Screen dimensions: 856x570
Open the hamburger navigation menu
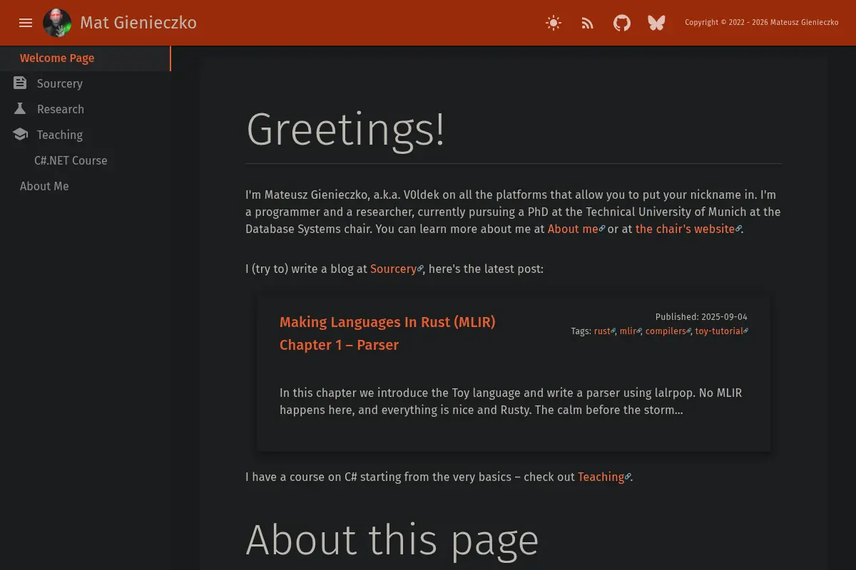pos(26,23)
